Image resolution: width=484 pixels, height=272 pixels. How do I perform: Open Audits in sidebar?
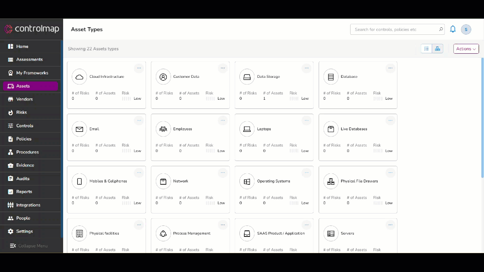[30, 179]
